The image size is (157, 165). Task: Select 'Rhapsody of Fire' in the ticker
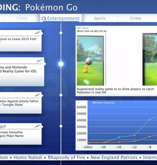pyautogui.click(x=66, y=157)
